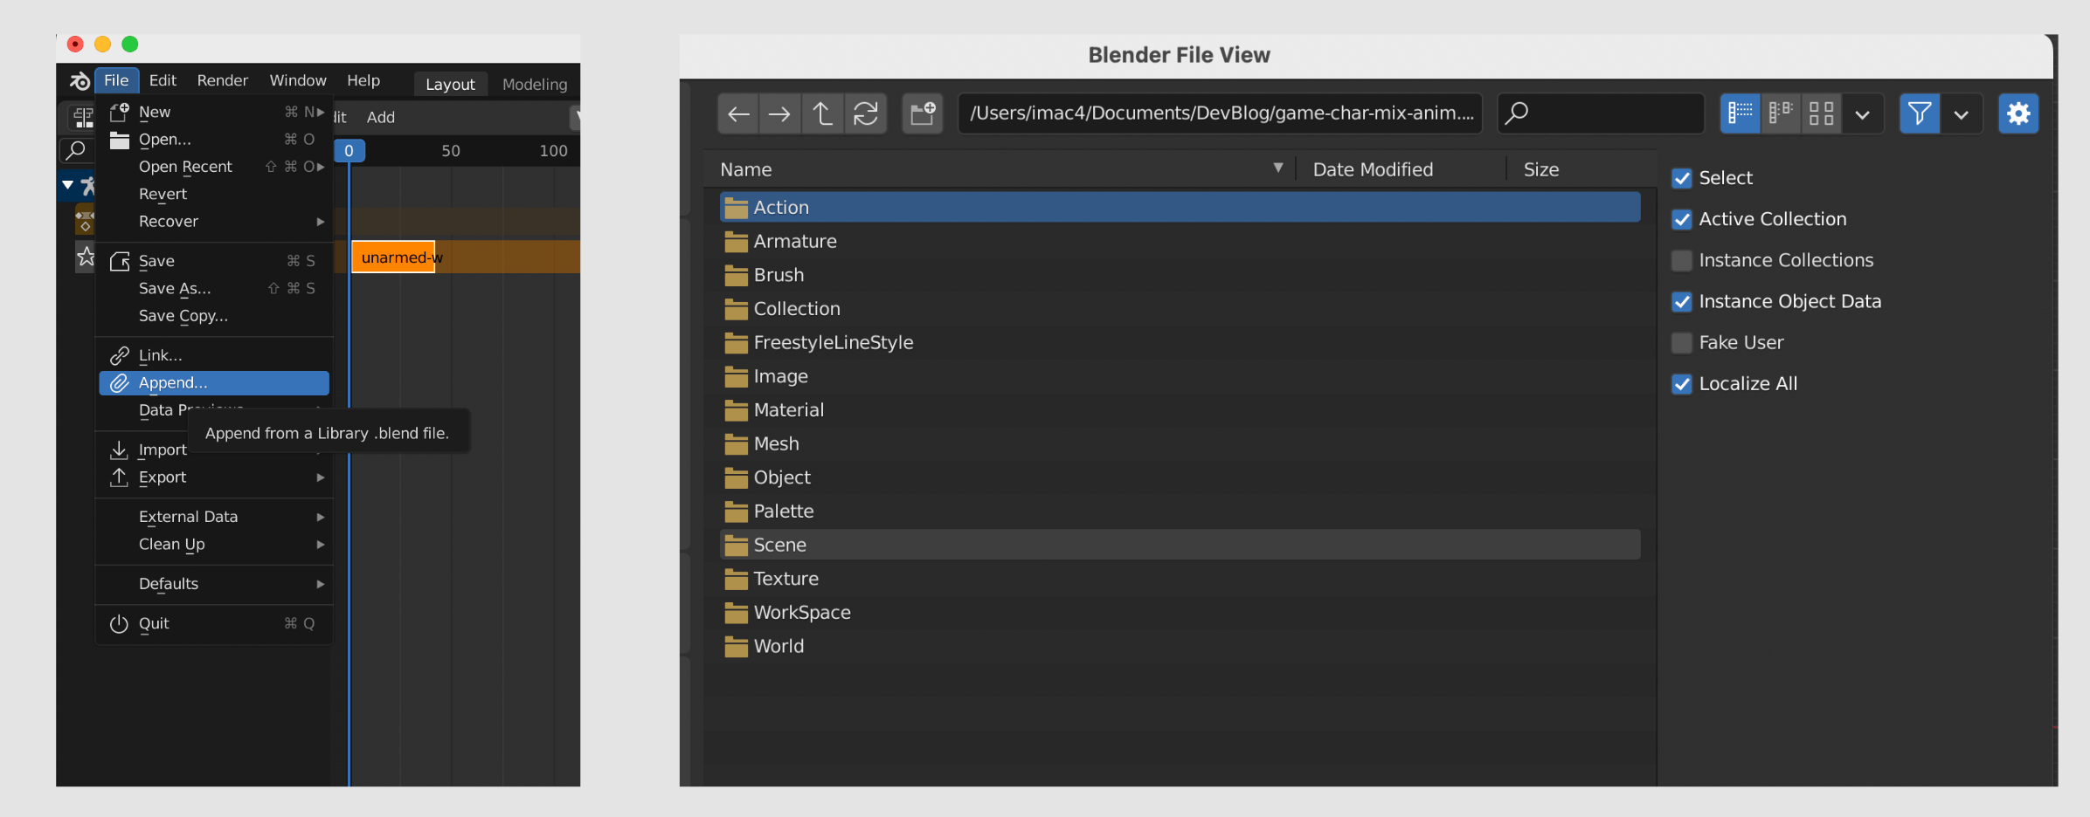This screenshot has width=2090, height=817.
Task: Go forward with the right arrow button
Action: [x=779, y=113]
